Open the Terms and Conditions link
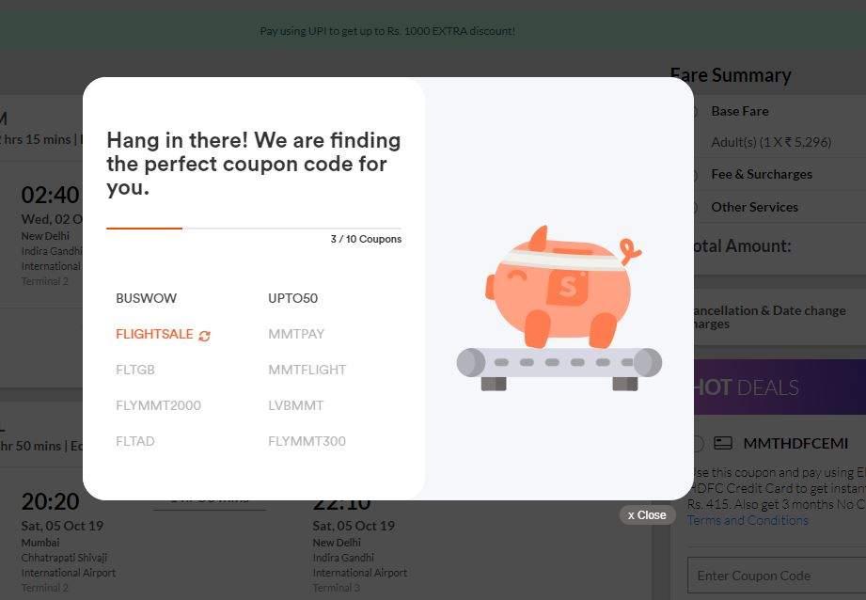The height and width of the screenshot is (600, 866). click(748, 520)
